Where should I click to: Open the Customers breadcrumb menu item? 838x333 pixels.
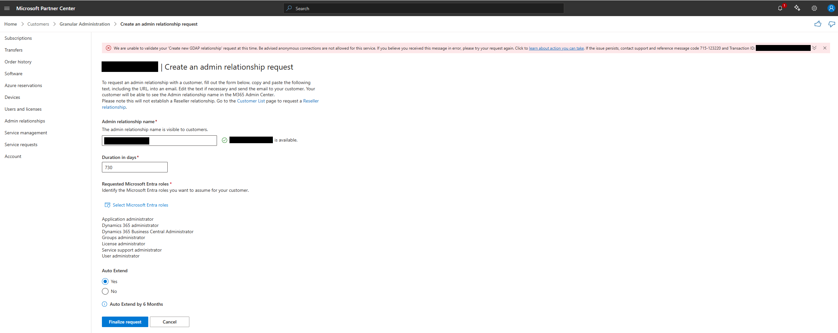click(x=38, y=24)
